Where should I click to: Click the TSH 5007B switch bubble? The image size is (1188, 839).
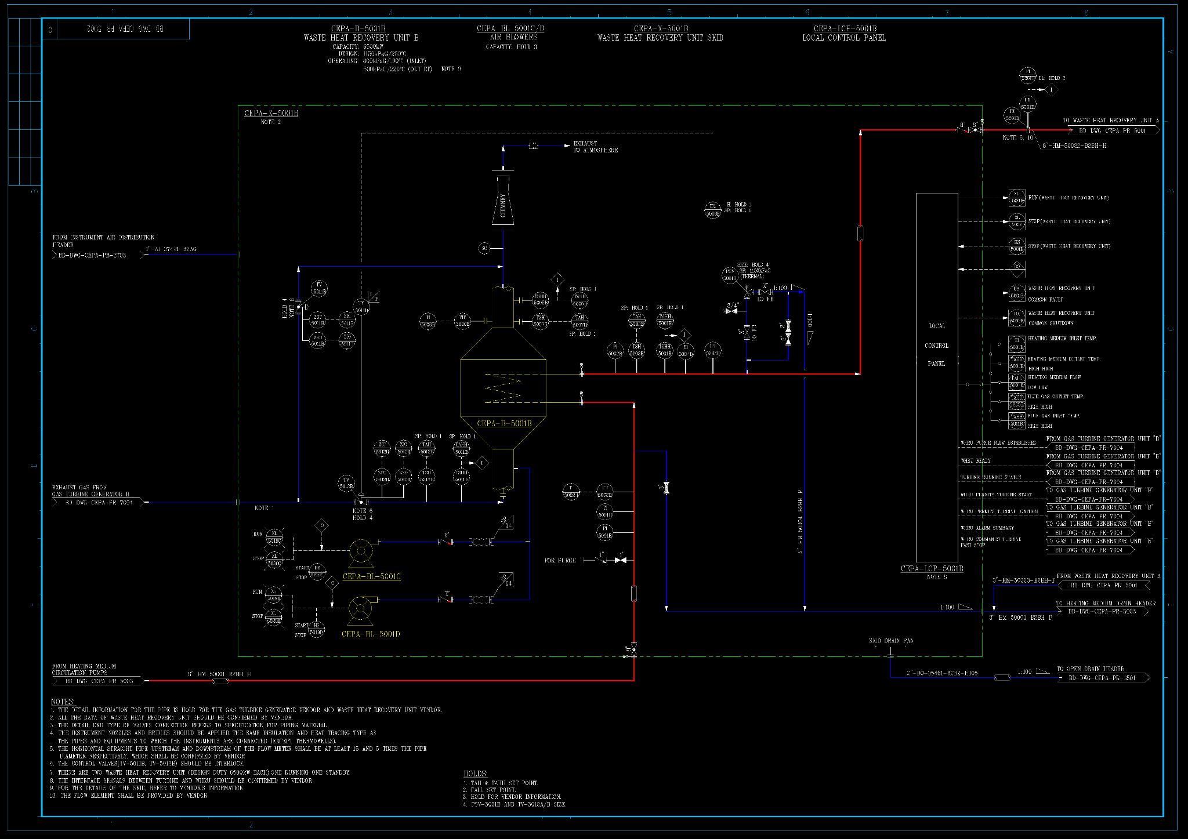pyautogui.click(x=541, y=321)
